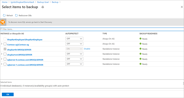Click the Refresh button
The width and height of the screenshot is (184, 98).
click(8, 16)
